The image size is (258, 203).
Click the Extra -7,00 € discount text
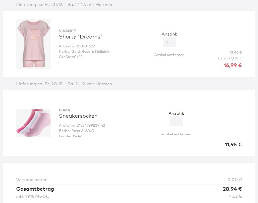coord(230,58)
